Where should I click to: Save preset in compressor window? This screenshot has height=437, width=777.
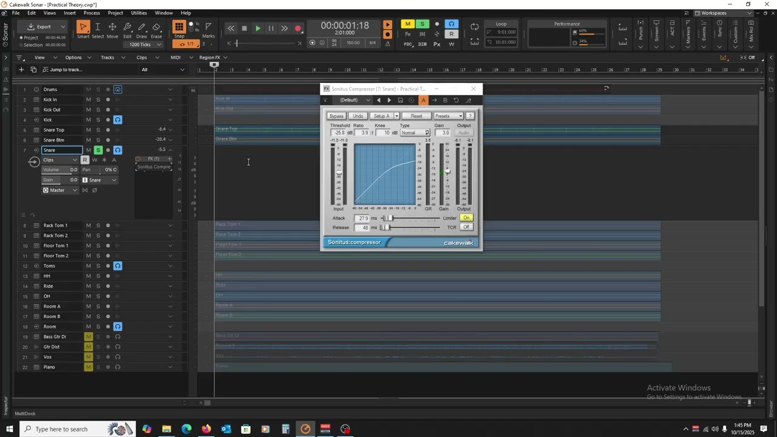(x=400, y=100)
